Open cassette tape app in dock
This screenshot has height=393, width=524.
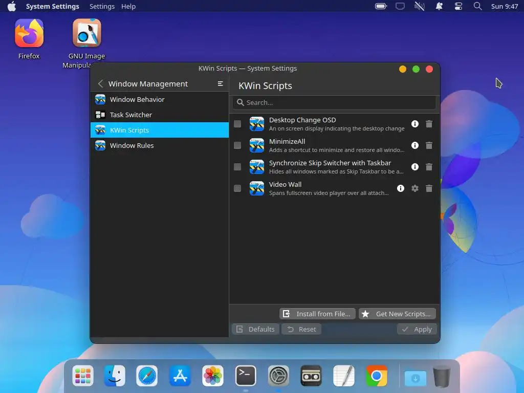point(311,376)
